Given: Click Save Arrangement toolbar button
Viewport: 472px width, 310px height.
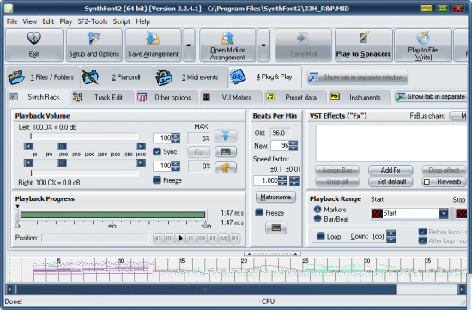Looking at the screenshot, I should tap(153, 46).
